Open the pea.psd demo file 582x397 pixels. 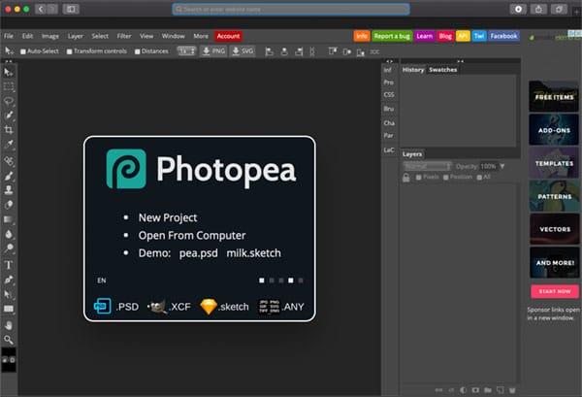pos(199,253)
